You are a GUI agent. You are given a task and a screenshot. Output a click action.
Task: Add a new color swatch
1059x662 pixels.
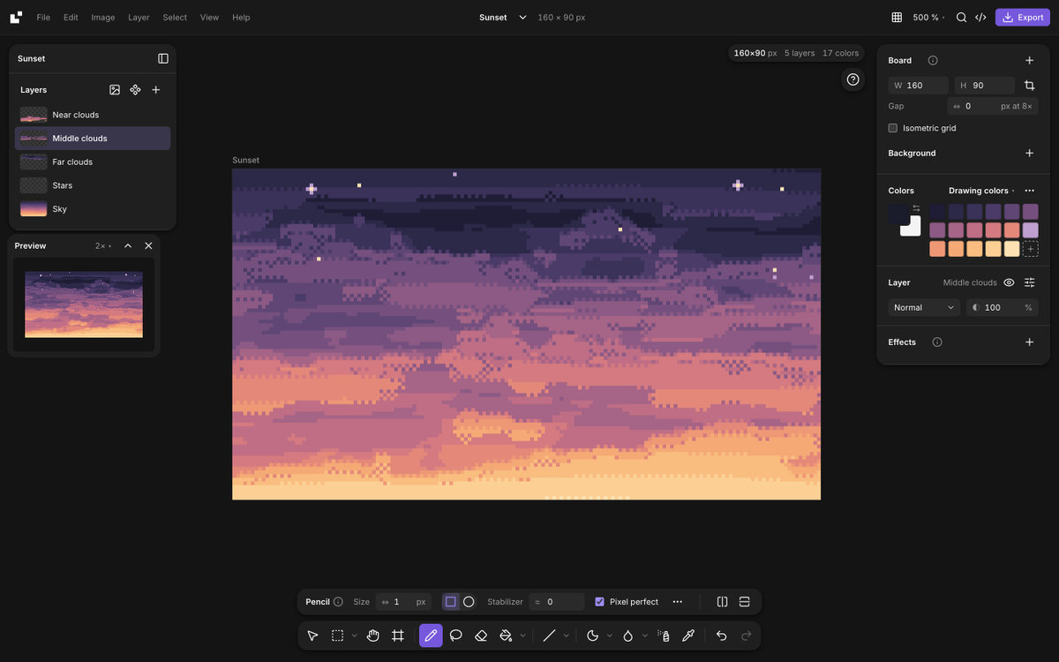[1031, 249]
